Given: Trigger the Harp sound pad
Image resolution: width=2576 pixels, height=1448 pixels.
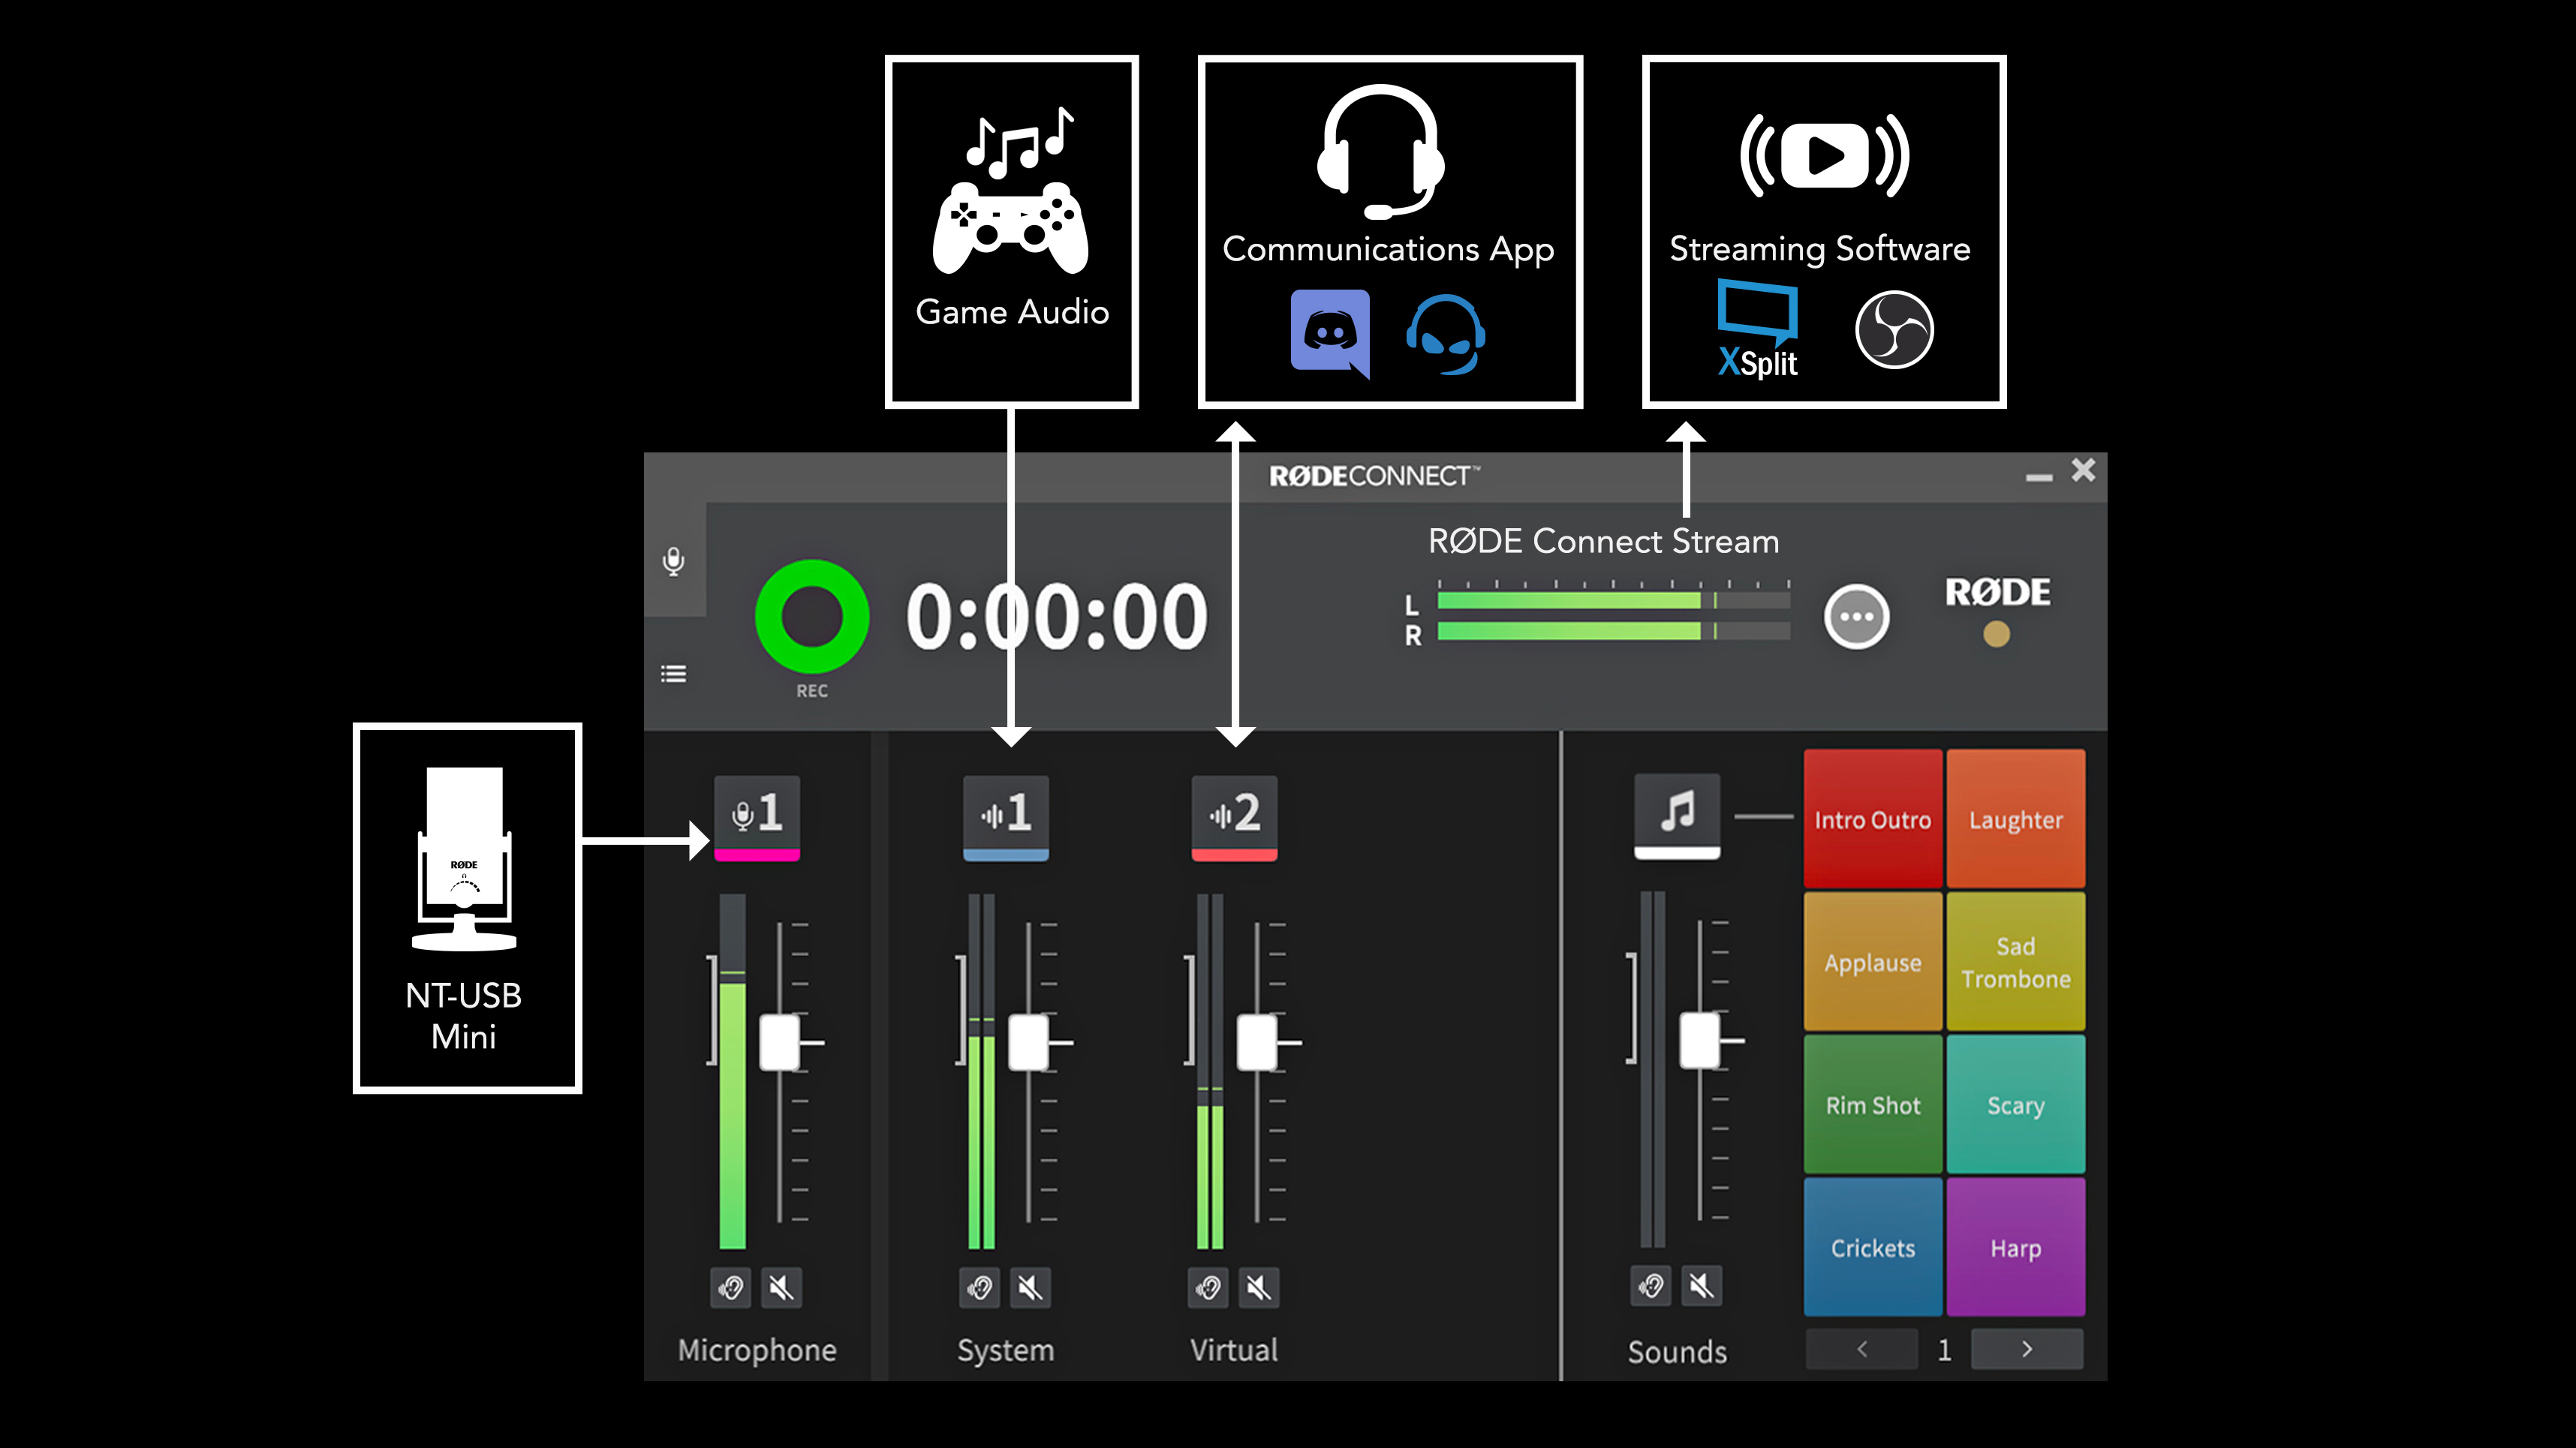Looking at the screenshot, I should [2016, 1247].
